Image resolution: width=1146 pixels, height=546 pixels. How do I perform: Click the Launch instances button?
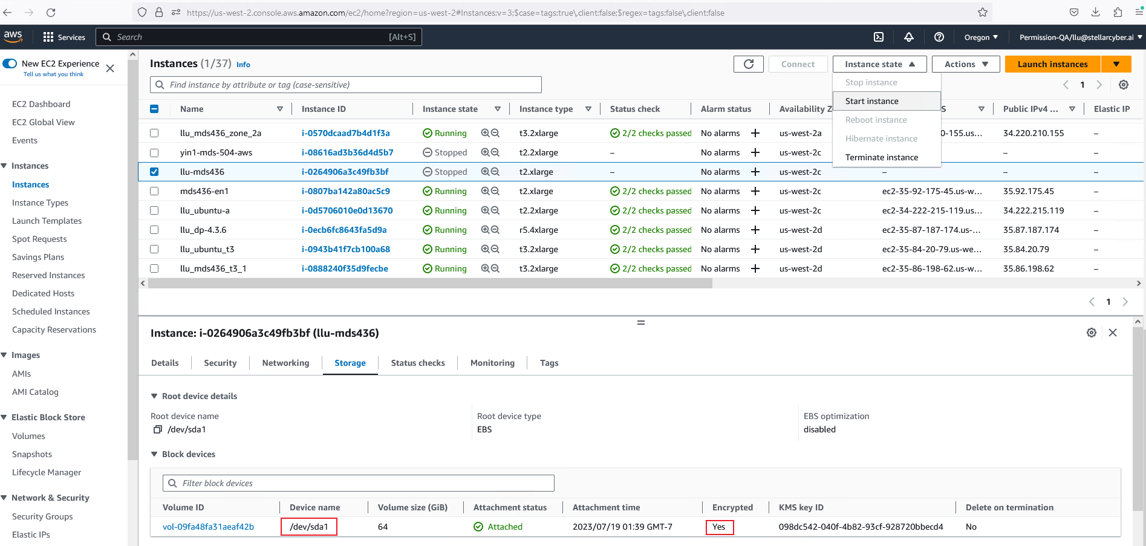[1052, 64]
